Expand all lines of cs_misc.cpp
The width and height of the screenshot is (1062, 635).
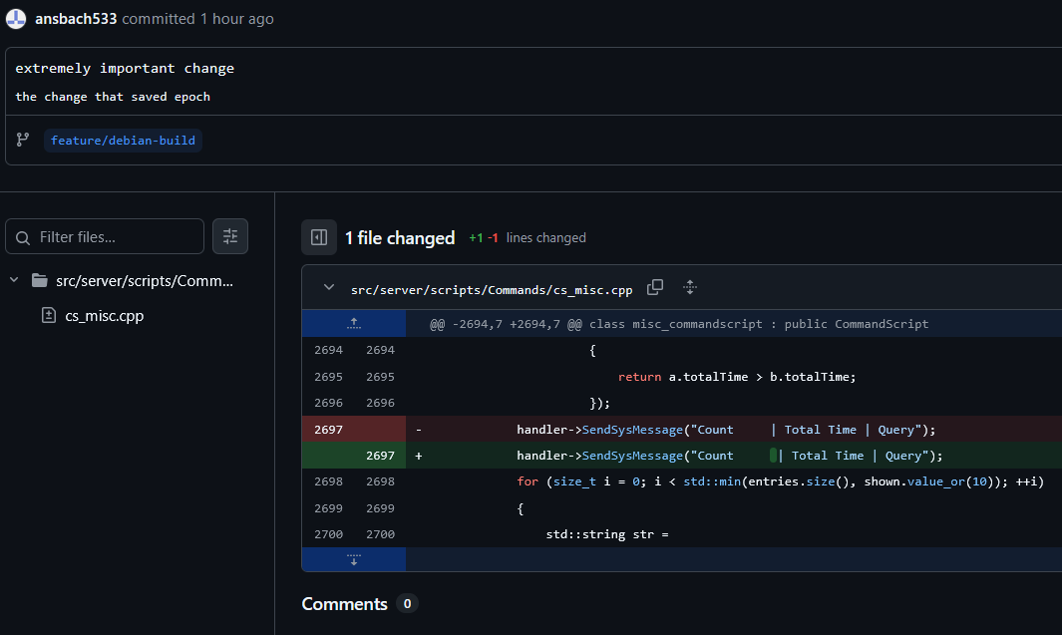[689, 287]
